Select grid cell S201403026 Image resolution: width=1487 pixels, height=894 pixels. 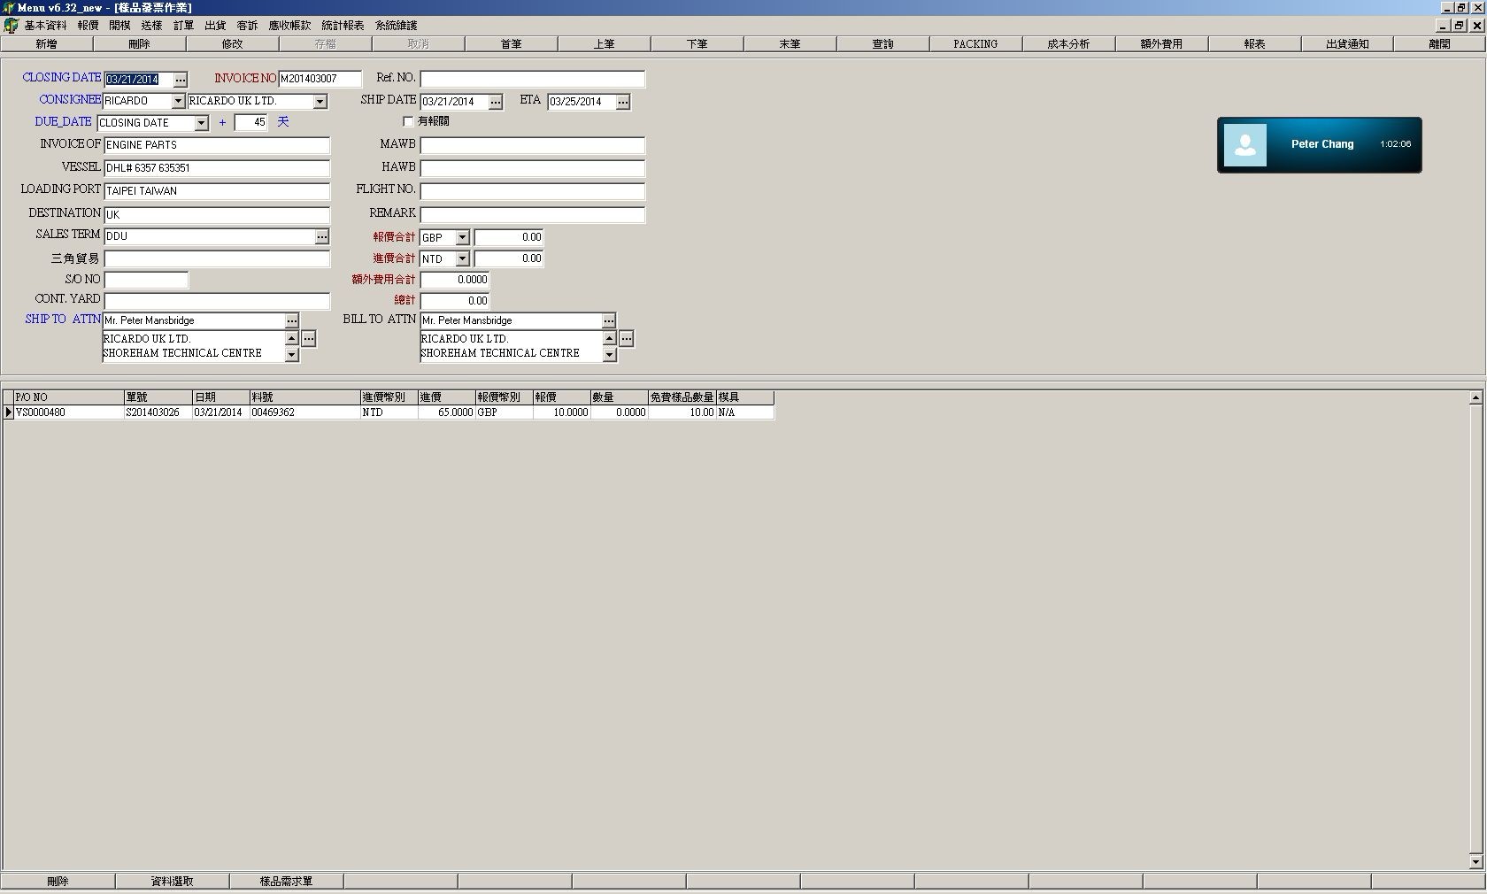(158, 412)
